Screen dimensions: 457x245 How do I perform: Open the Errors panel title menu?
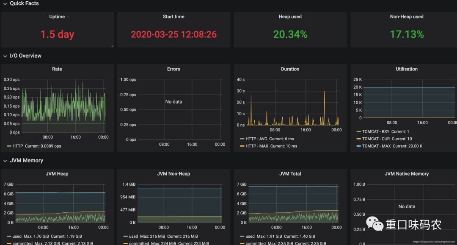tap(174, 69)
